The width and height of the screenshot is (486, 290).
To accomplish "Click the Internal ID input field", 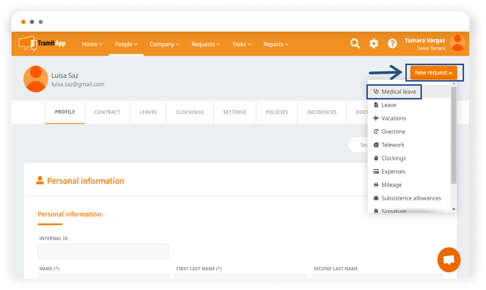I will tap(103, 251).
